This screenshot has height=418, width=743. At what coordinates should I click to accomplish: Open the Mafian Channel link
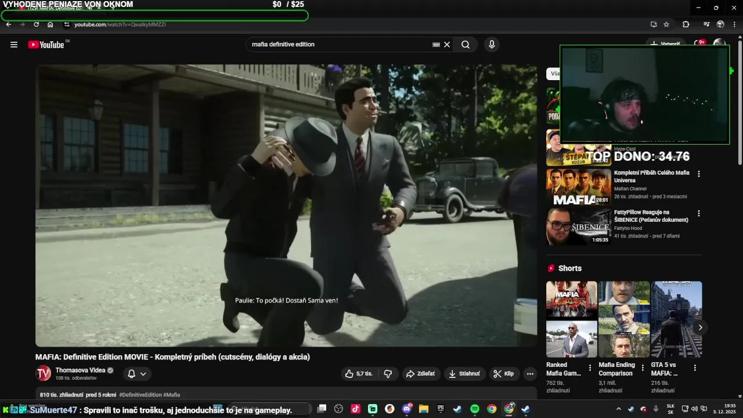coord(630,189)
